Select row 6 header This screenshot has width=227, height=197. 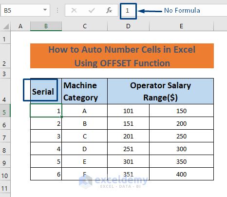tap(5, 123)
